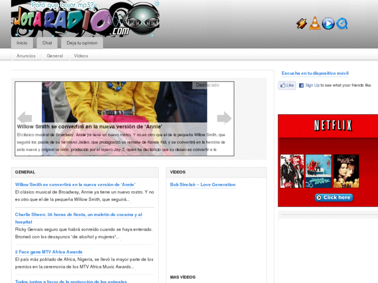Click the 'Destacado' label on slider
Viewport: 378px width, 283px height.
(x=207, y=85)
